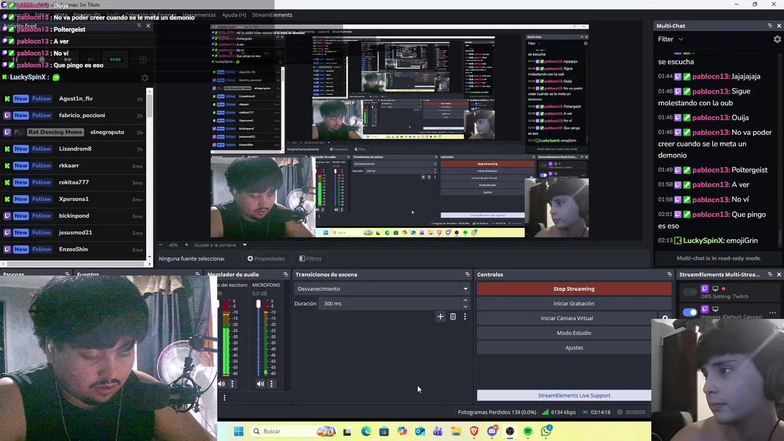Image resolution: width=784 pixels, height=441 pixels.
Task: Click Follow badge on Agust1n_flv row
Action: [x=42, y=99]
